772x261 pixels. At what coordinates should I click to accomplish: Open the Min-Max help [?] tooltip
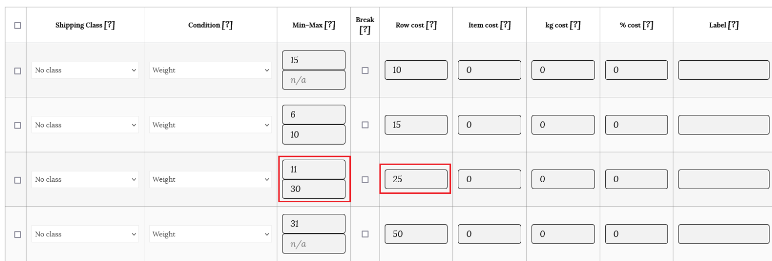(x=330, y=25)
